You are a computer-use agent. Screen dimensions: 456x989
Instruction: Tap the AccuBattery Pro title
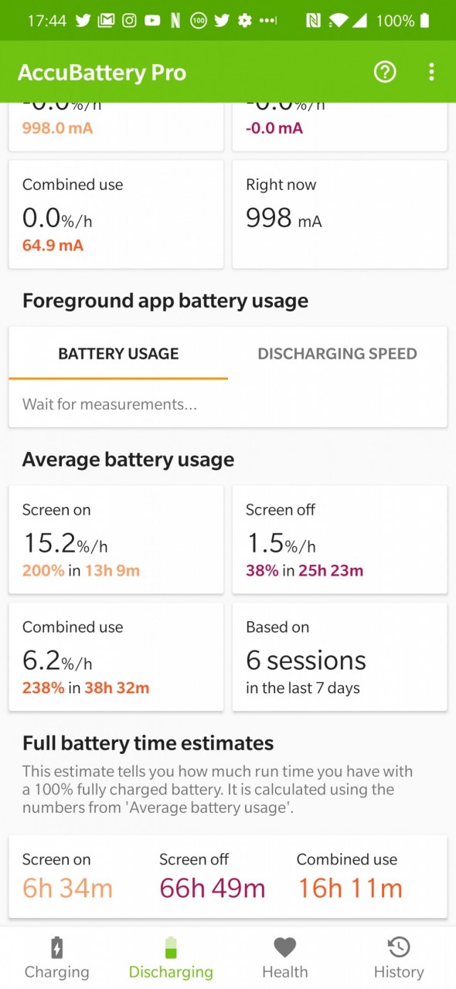tap(102, 73)
